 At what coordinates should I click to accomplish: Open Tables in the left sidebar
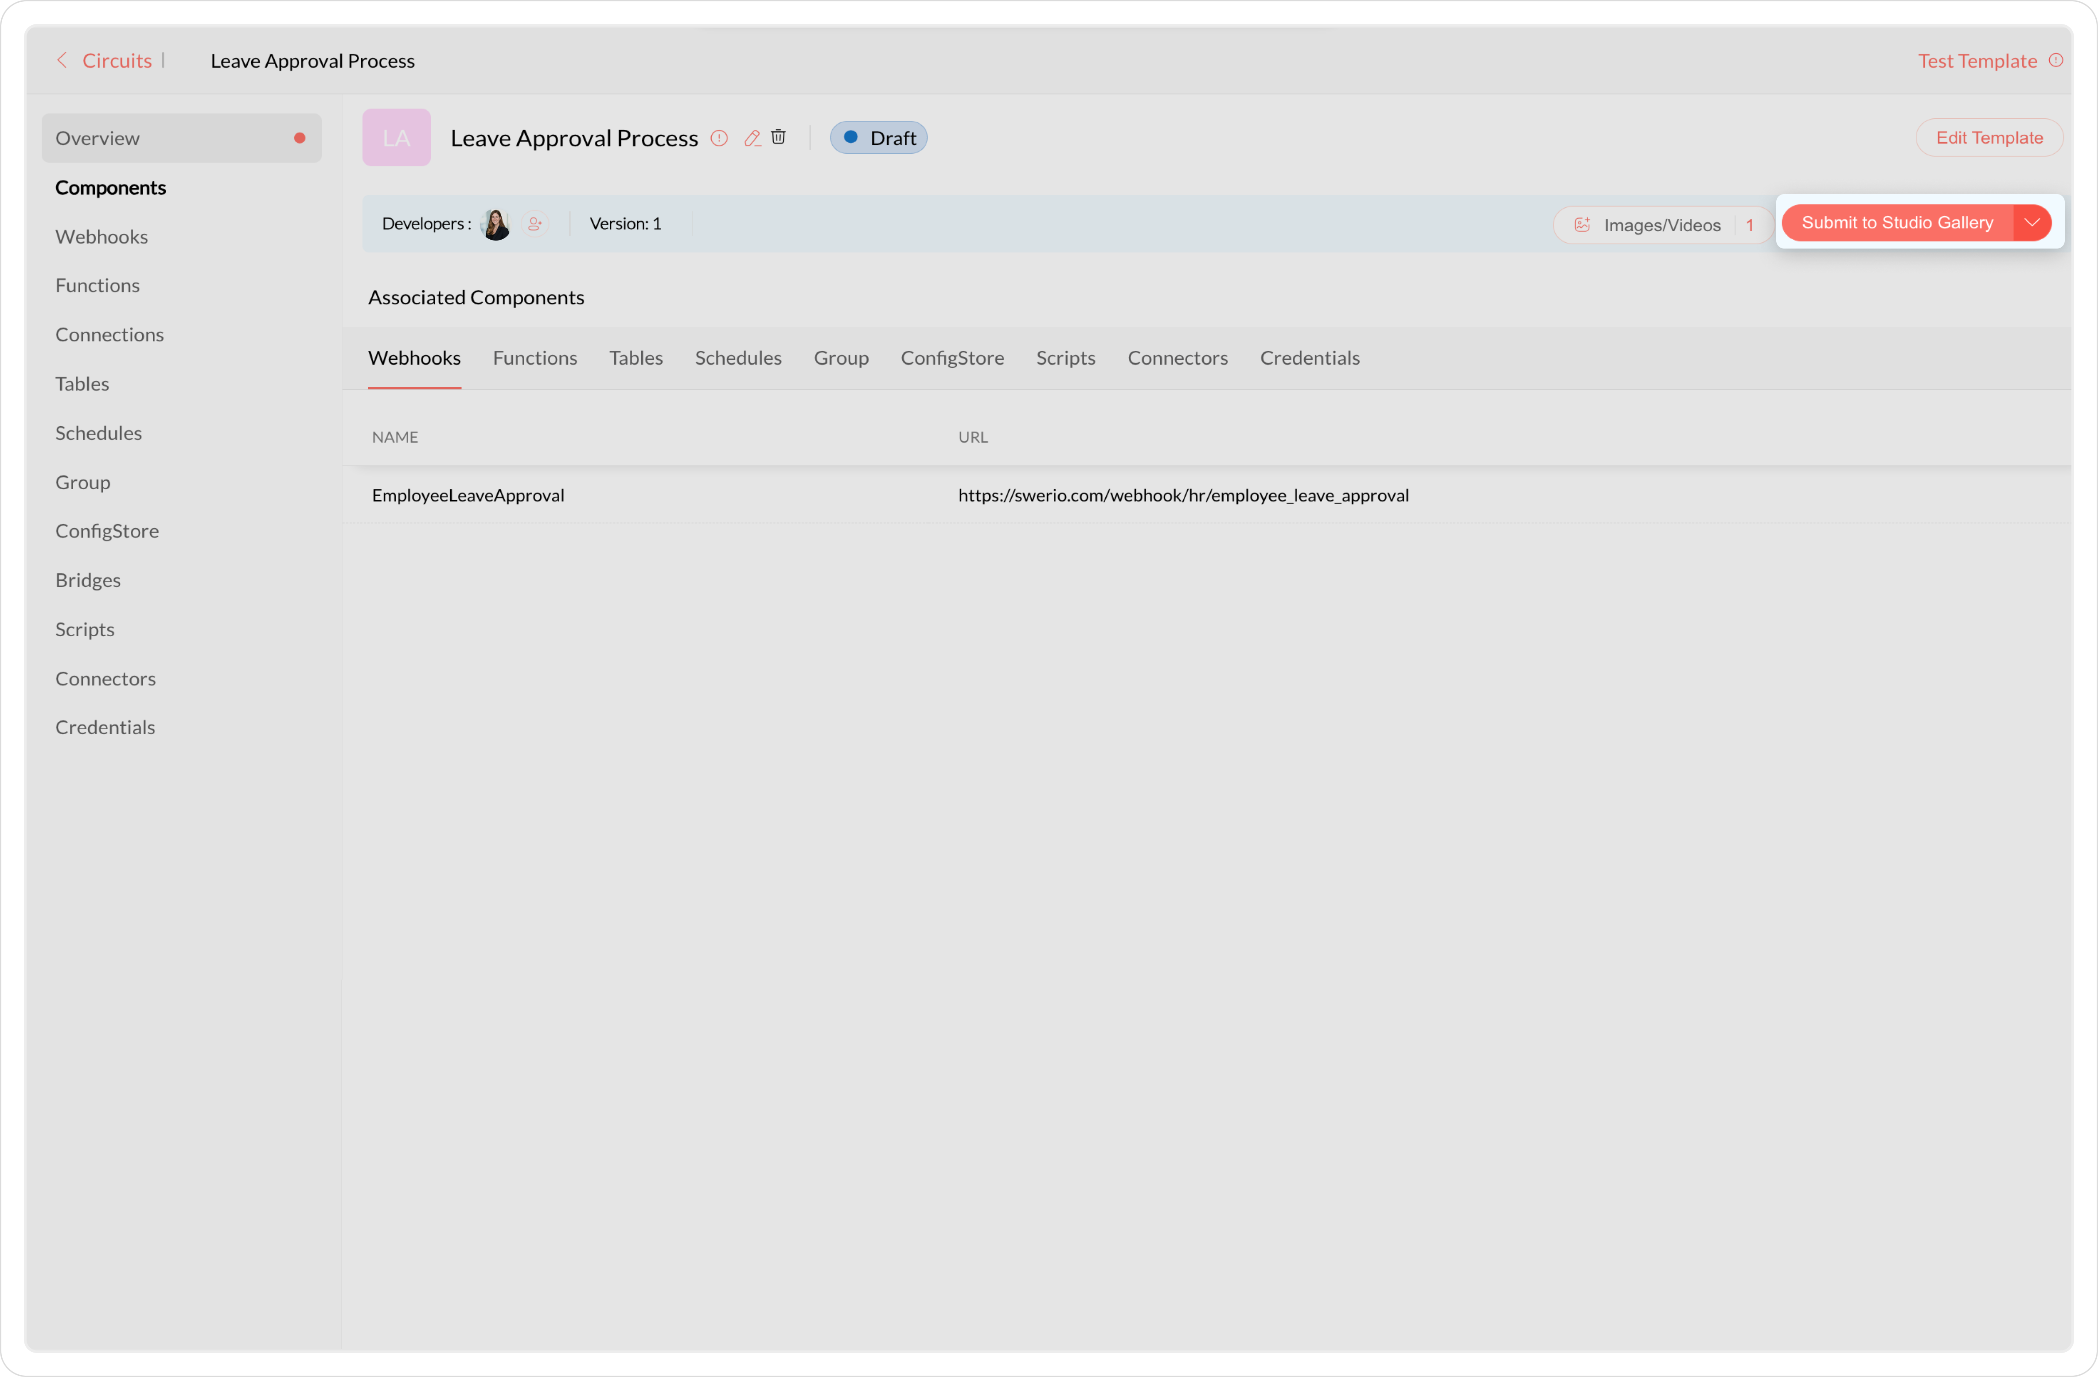pyautogui.click(x=82, y=383)
